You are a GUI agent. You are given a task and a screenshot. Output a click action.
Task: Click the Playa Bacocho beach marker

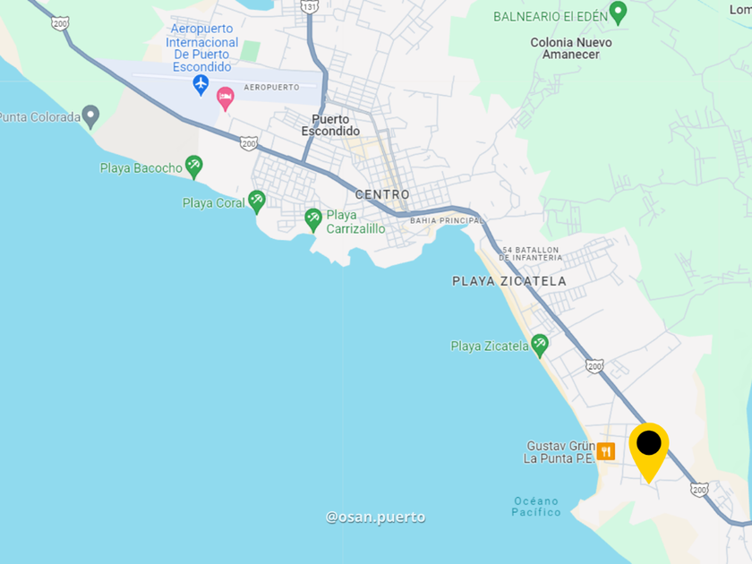click(x=193, y=167)
